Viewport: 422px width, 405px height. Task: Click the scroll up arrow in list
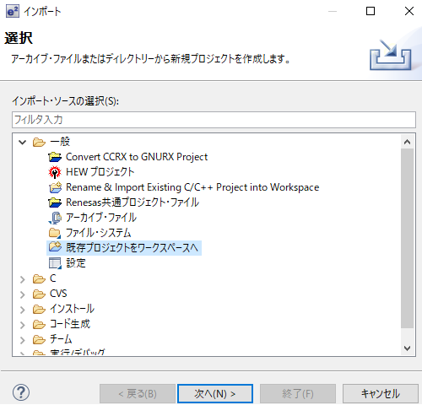[x=407, y=142]
